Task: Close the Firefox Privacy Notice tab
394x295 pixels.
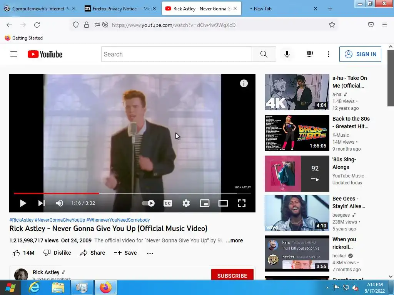Action: click(x=154, y=8)
